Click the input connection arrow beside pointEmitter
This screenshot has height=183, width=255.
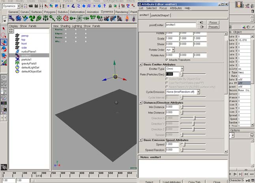click(x=202, y=22)
